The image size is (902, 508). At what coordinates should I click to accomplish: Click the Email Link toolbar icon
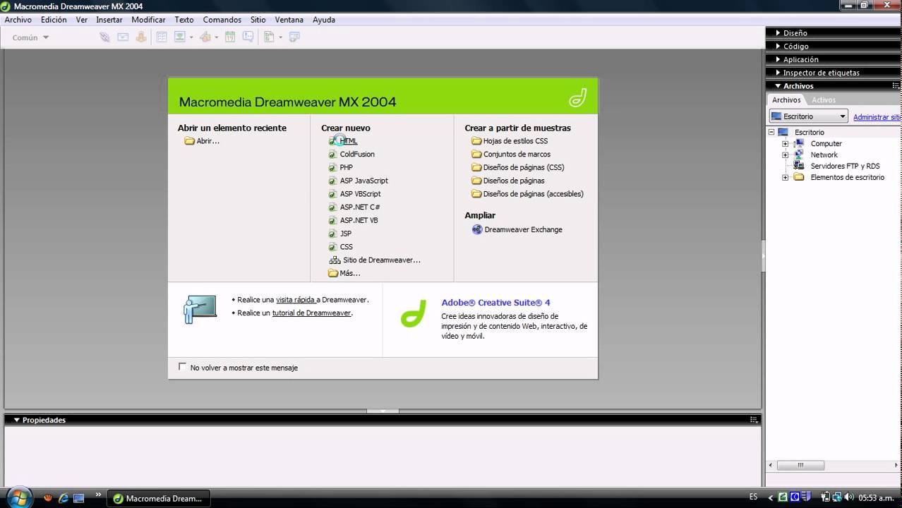(x=123, y=37)
